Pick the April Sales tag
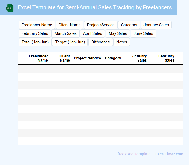The image size is (189, 165). tap(93, 33)
